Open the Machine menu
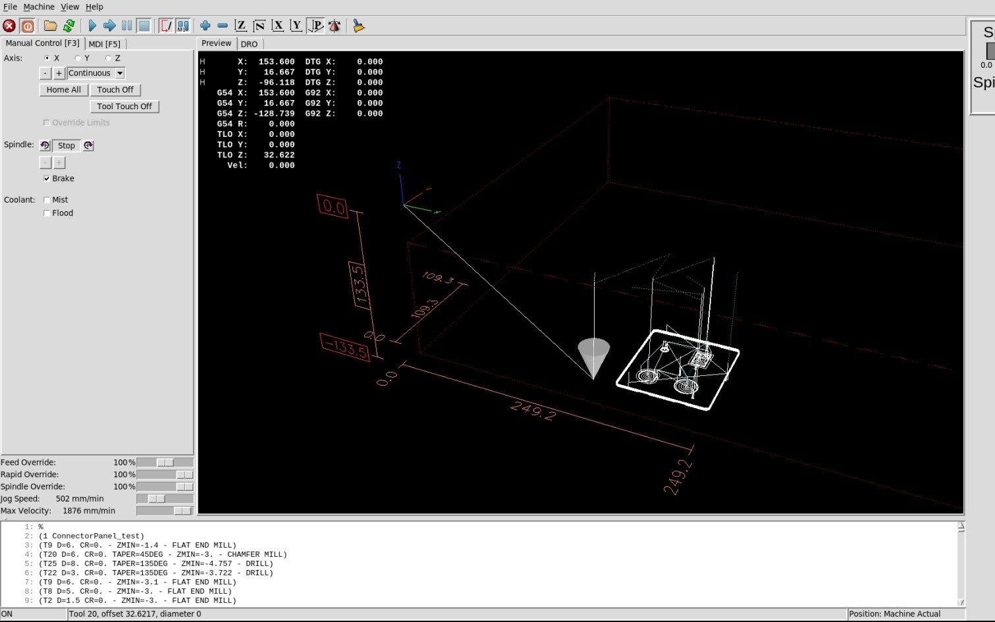995x622 pixels. coord(39,7)
